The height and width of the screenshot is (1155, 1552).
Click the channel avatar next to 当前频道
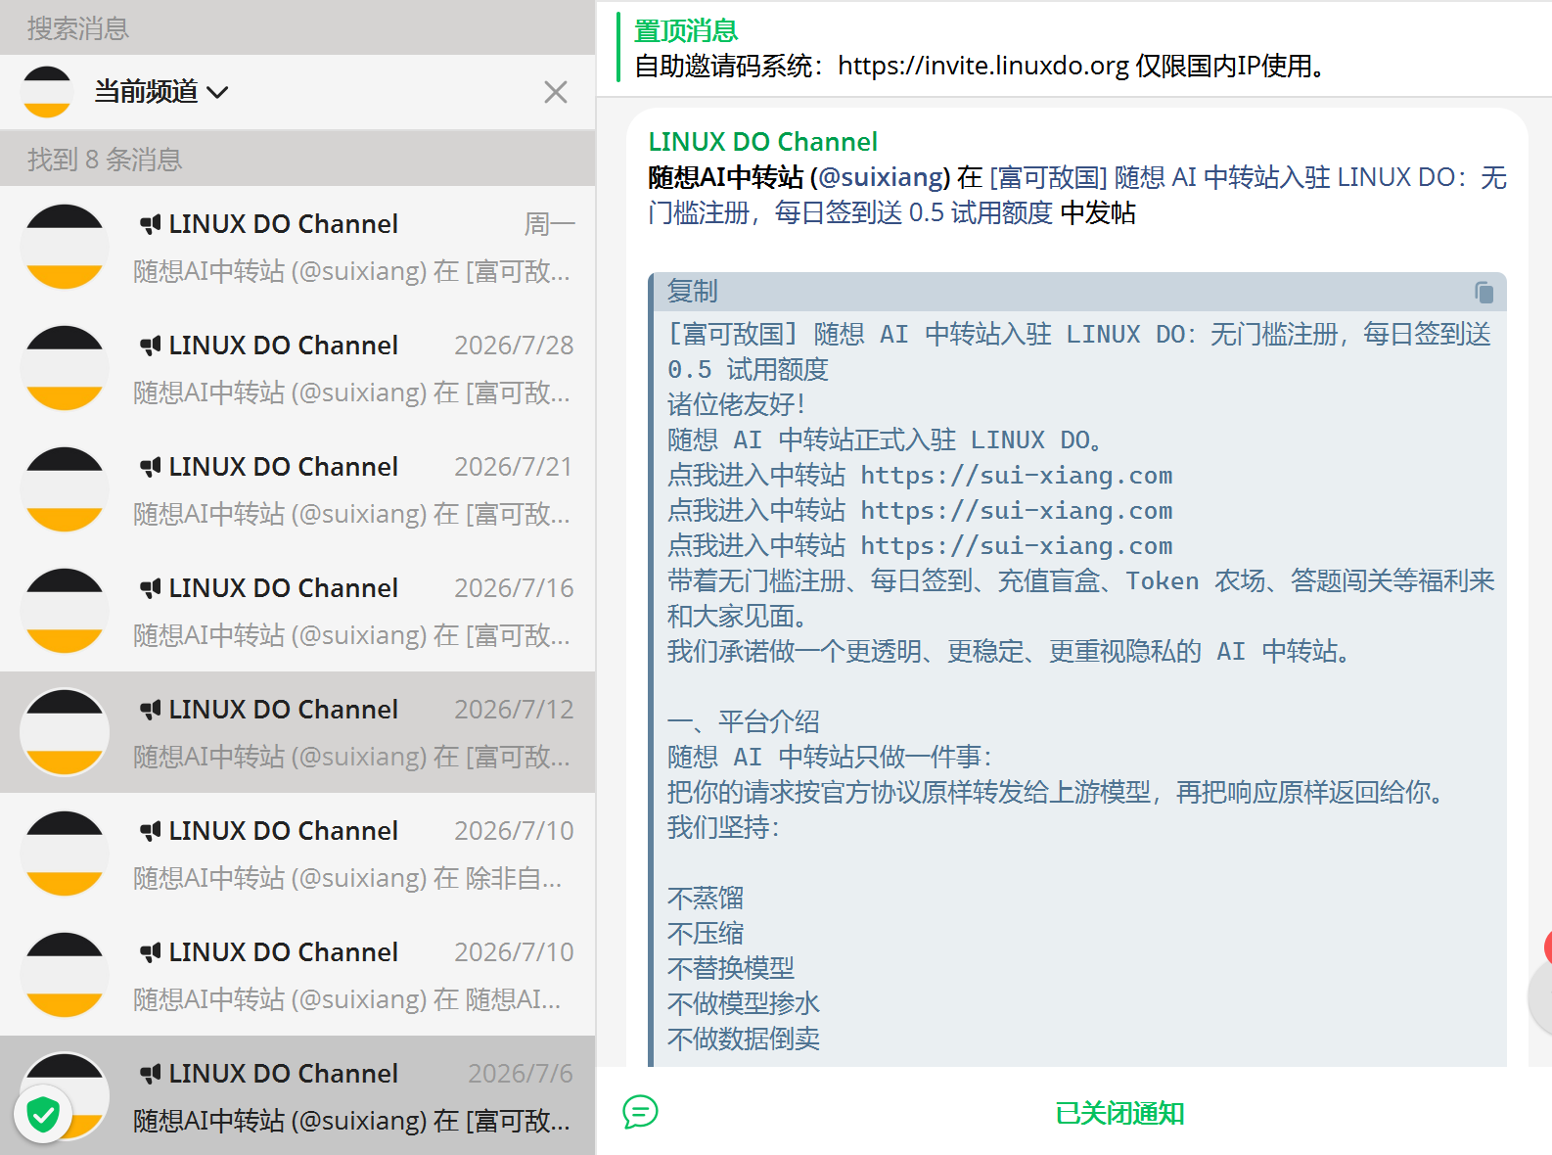[x=47, y=92]
